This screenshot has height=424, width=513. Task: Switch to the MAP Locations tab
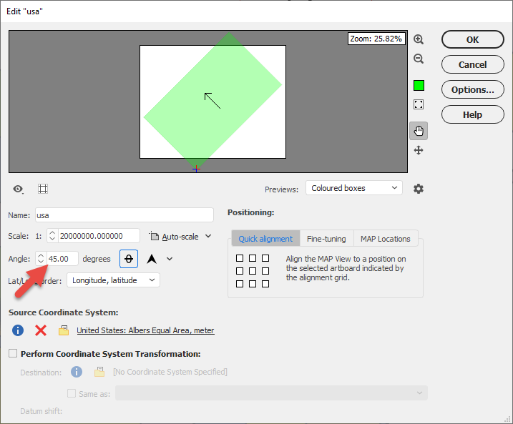click(x=386, y=239)
